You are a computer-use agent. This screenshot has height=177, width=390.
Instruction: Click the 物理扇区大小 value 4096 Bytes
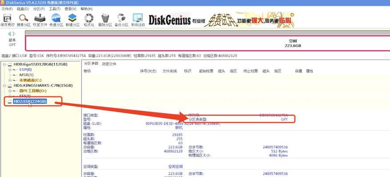[278, 155]
